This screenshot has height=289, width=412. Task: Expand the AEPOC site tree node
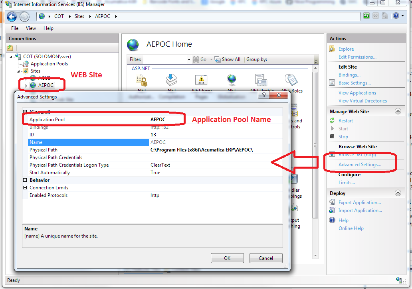[x=26, y=85]
